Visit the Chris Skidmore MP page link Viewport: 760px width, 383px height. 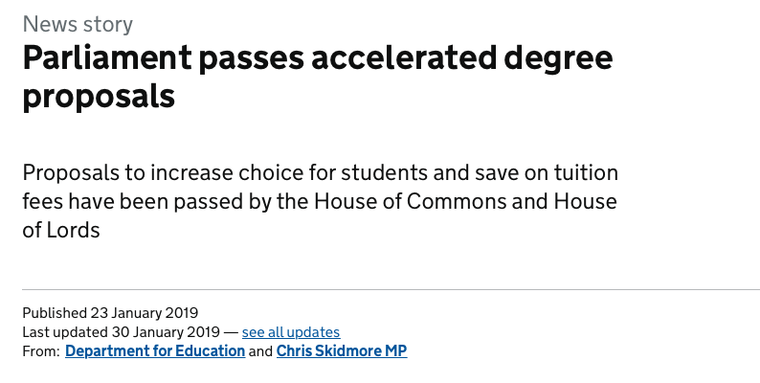coord(342,351)
